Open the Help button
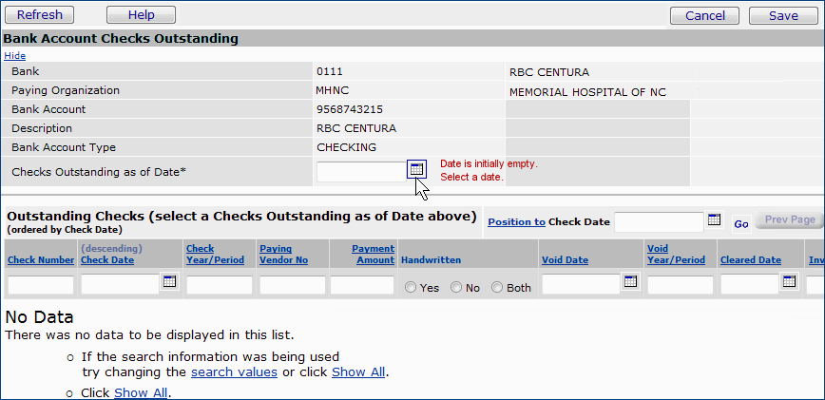This screenshot has width=825, height=400. 141,15
